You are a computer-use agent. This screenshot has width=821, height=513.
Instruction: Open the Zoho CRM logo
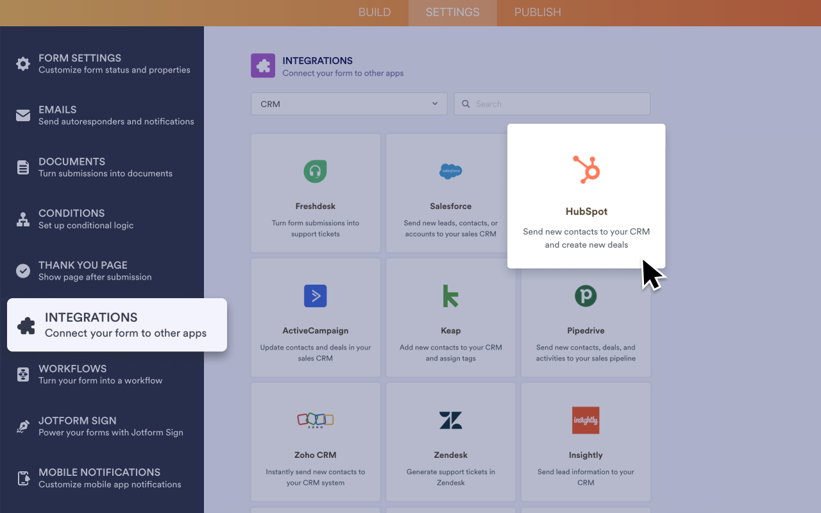click(x=315, y=420)
